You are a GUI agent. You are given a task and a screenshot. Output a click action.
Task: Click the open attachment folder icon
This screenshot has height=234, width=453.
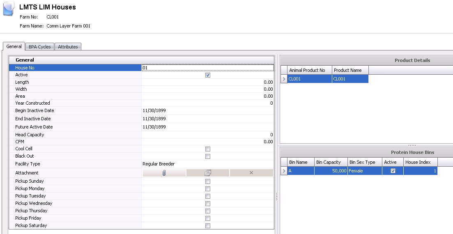tap(208, 173)
